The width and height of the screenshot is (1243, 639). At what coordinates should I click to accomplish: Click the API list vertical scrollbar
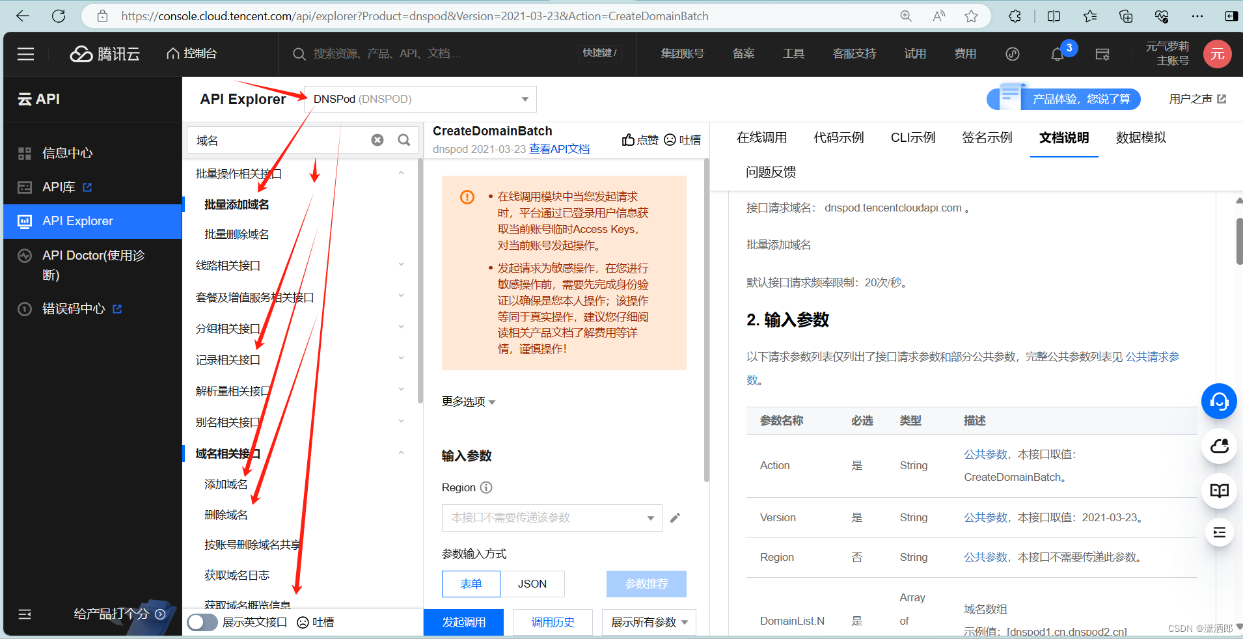point(420,280)
